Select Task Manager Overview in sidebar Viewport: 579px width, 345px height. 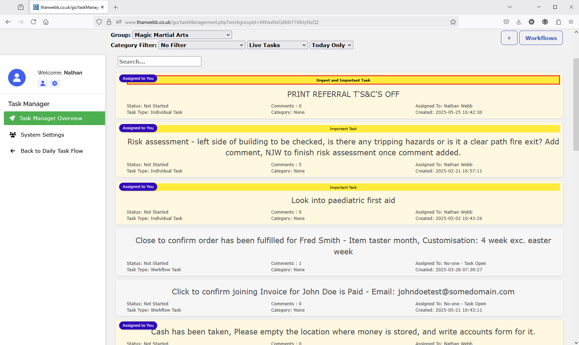[x=54, y=118]
